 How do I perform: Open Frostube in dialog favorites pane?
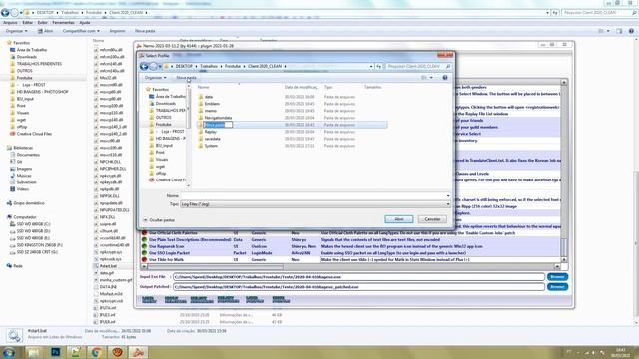(x=163, y=124)
